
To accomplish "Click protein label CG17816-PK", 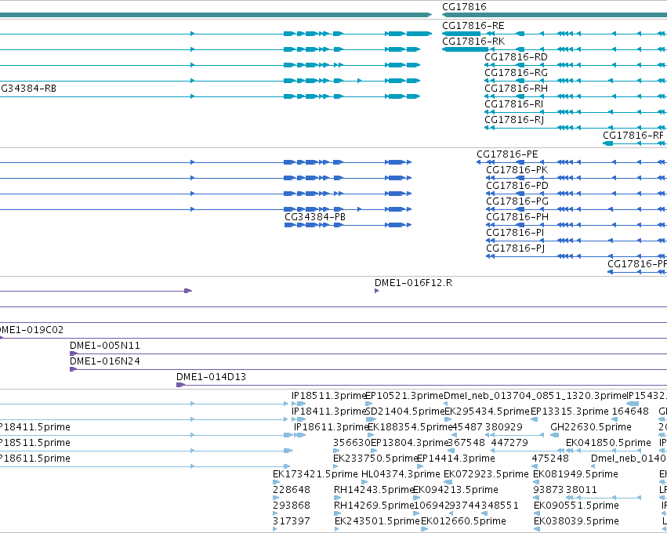I will pos(517,170).
